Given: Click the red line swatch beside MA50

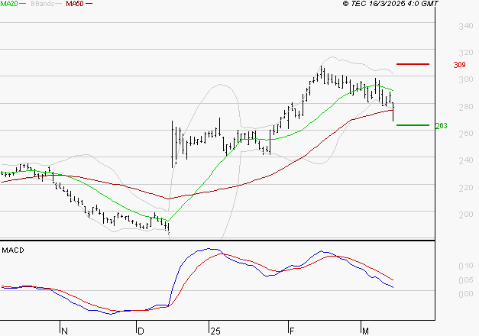Looking at the screenshot, I should click(x=89, y=5).
